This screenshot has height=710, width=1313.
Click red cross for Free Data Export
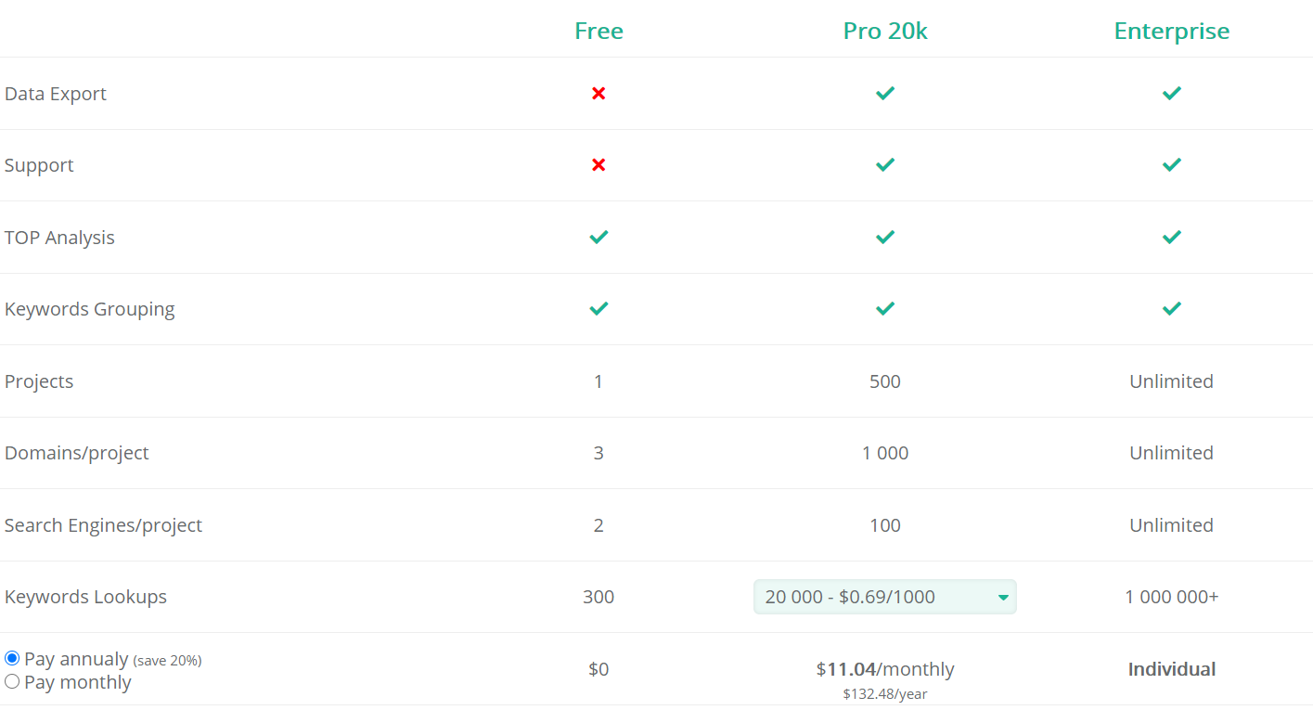pyautogui.click(x=599, y=93)
